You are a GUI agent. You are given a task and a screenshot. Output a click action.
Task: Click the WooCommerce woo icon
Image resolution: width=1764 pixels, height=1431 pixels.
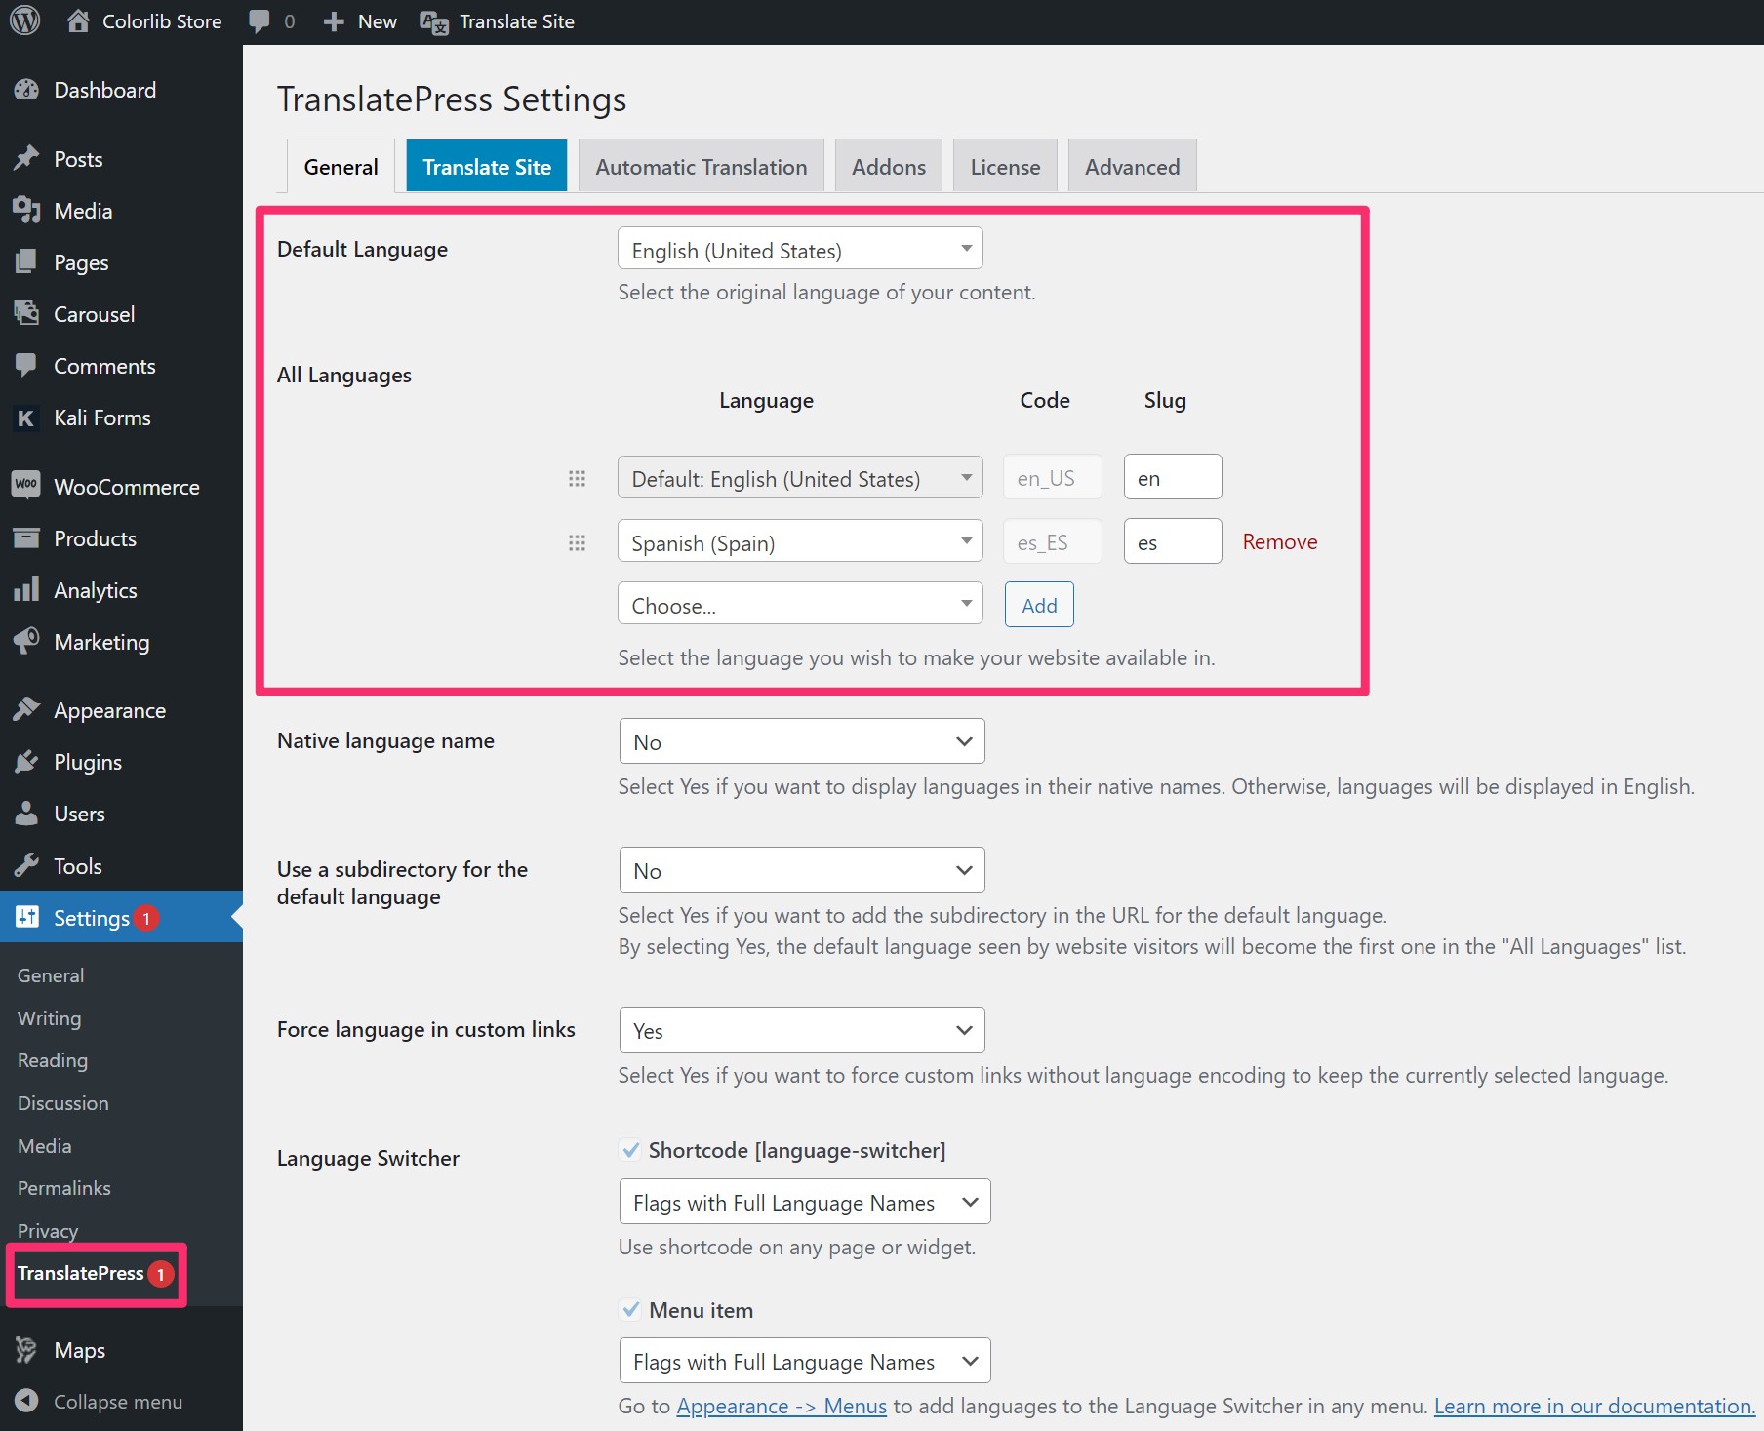[27, 485]
